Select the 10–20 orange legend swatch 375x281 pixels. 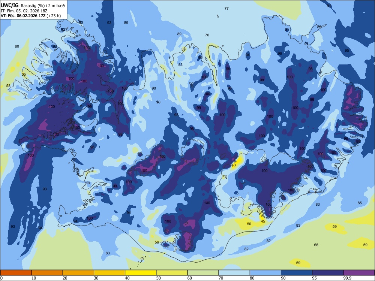click(47, 273)
